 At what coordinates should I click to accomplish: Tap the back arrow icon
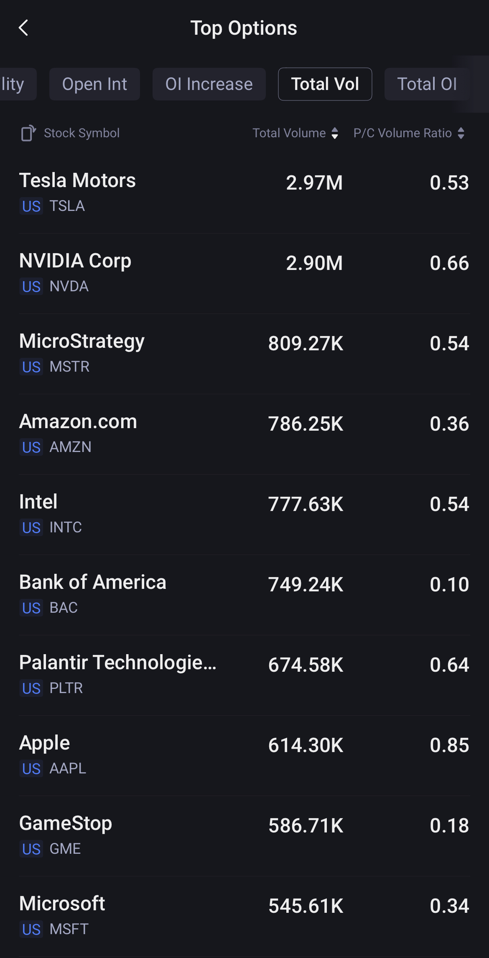coord(24,28)
